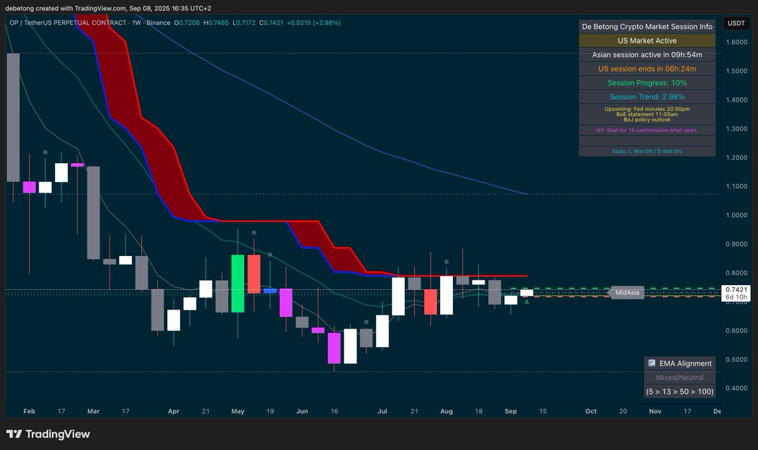Viewport: 758px width, 450px height.
Task: Click the yellow US Market Active banner
Action: pyautogui.click(x=646, y=40)
